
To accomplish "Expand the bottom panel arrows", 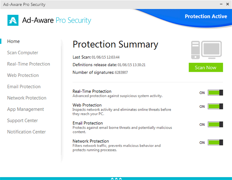I will pyautogui.click(x=116, y=178).
